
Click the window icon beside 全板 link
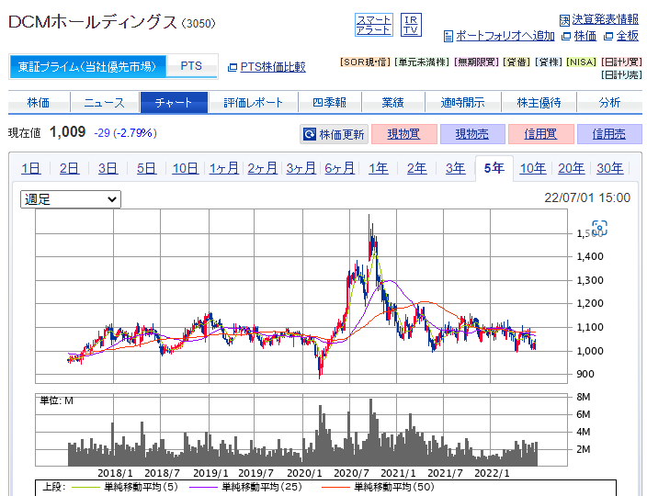click(608, 37)
